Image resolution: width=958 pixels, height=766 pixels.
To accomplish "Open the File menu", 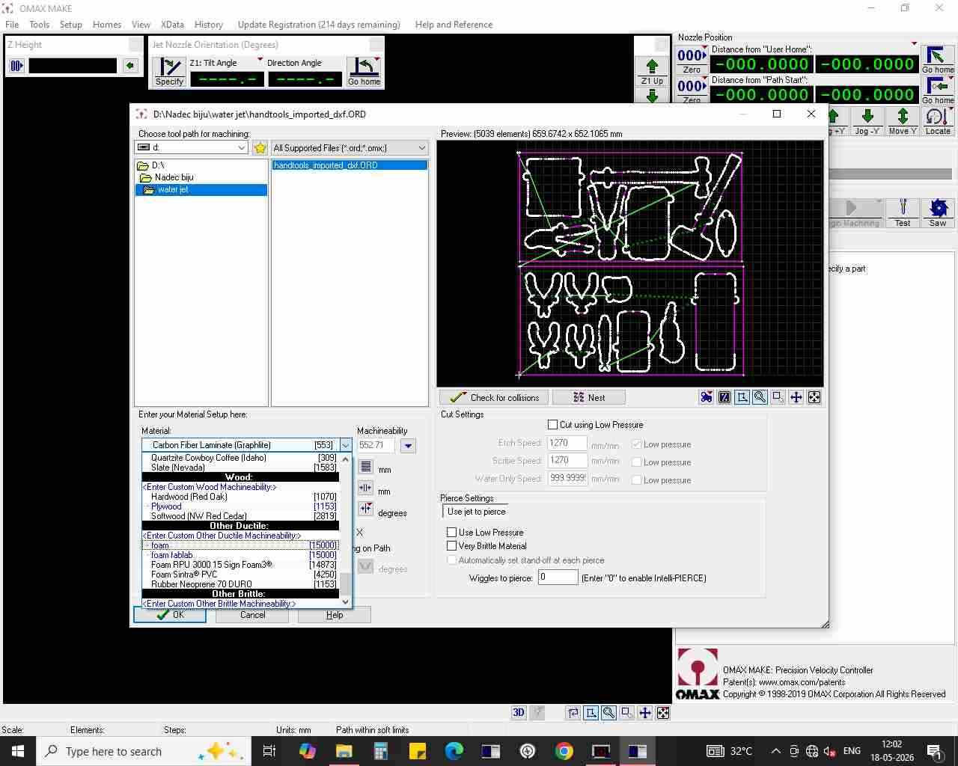I will click(12, 25).
